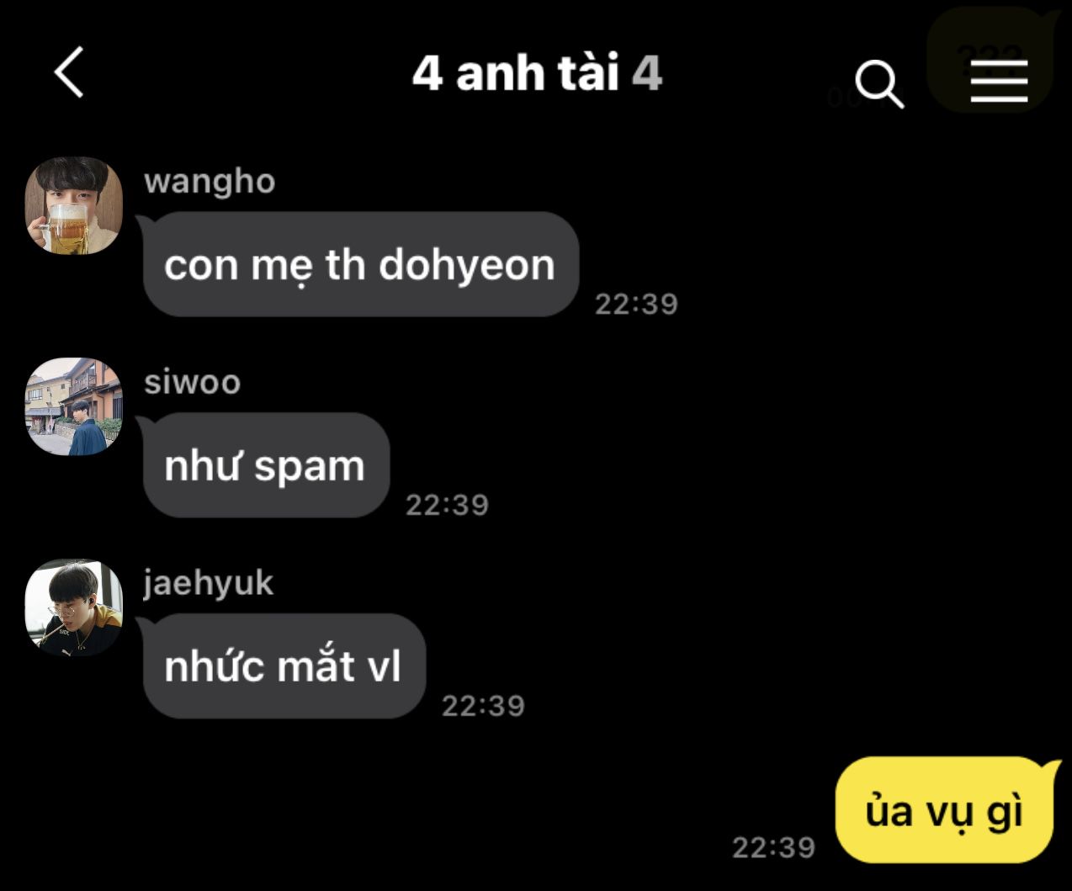
Task: Tap the faded bubble behind the menu icon
Action: point(991,59)
